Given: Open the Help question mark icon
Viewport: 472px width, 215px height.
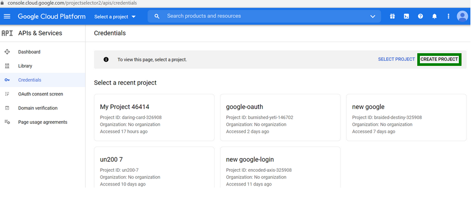Looking at the screenshot, I should pos(420,16).
